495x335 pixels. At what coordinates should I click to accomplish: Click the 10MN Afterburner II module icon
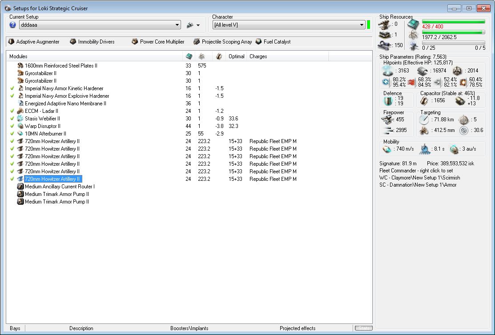(x=20, y=134)
